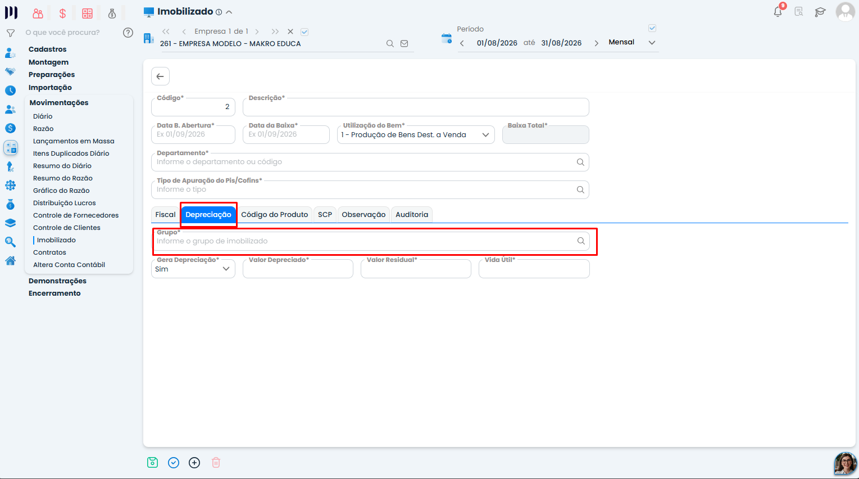Click the graduation cap training icon

820,12
